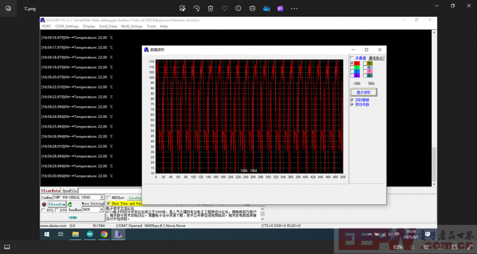Click the fullscreen arrows icon
477x254 pixels.
pyautogui.click(x=470, y=247)
